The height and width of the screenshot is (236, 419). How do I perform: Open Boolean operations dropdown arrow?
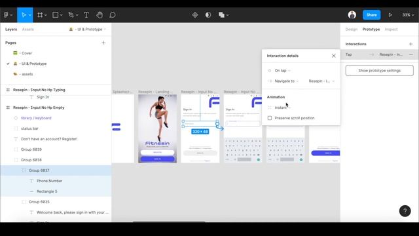[227, 15]
